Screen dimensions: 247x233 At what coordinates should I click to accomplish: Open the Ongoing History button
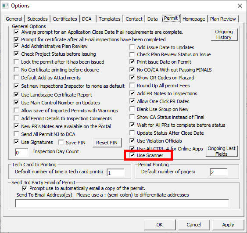[x=224, y=35]
